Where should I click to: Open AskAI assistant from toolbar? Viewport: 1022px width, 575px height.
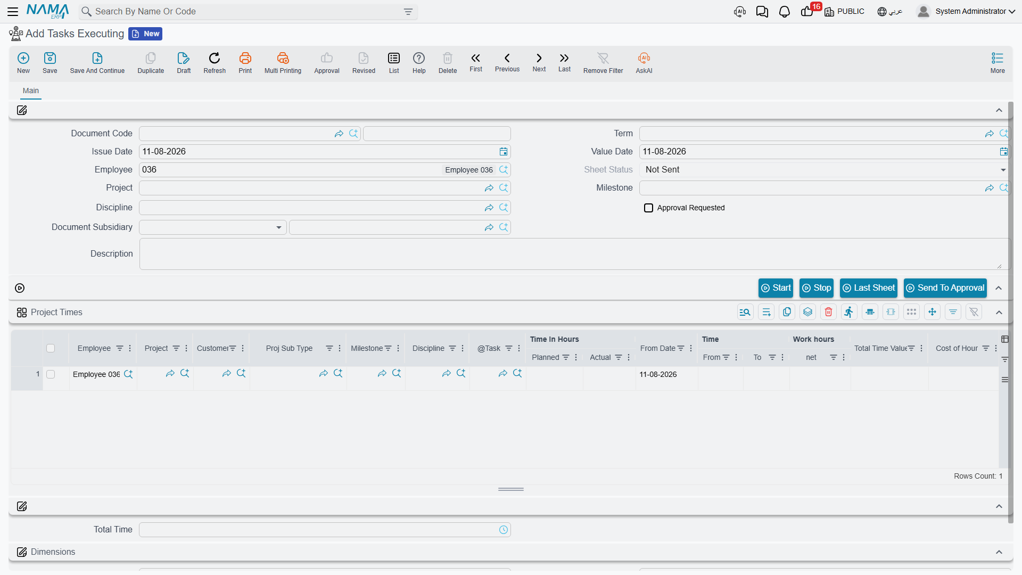[644, 58]
